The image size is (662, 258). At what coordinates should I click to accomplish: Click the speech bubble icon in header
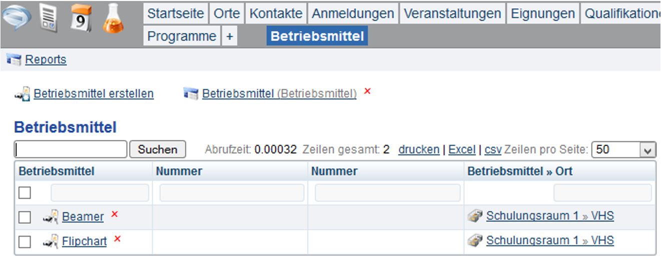(18, 20)
